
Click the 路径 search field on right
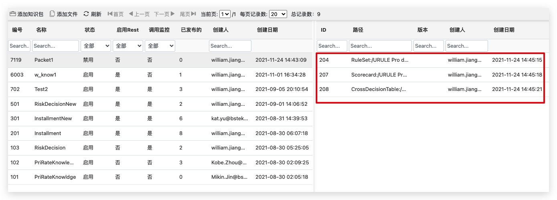(380, 46)
